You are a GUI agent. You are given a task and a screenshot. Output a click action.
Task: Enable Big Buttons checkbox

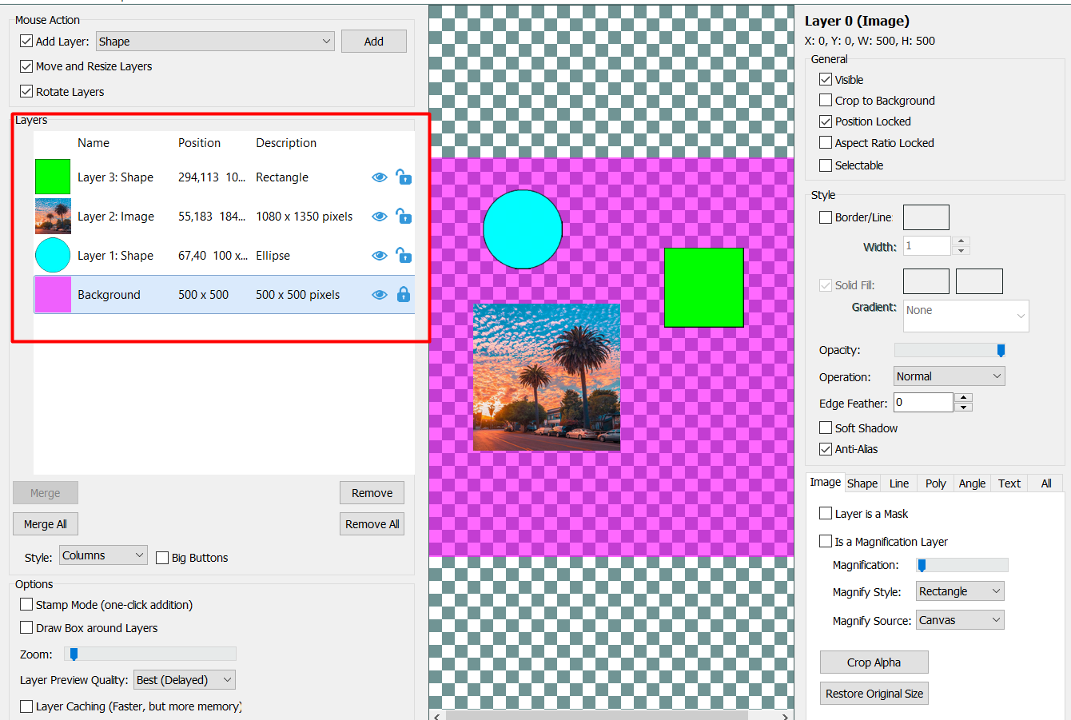click(162, 558)
